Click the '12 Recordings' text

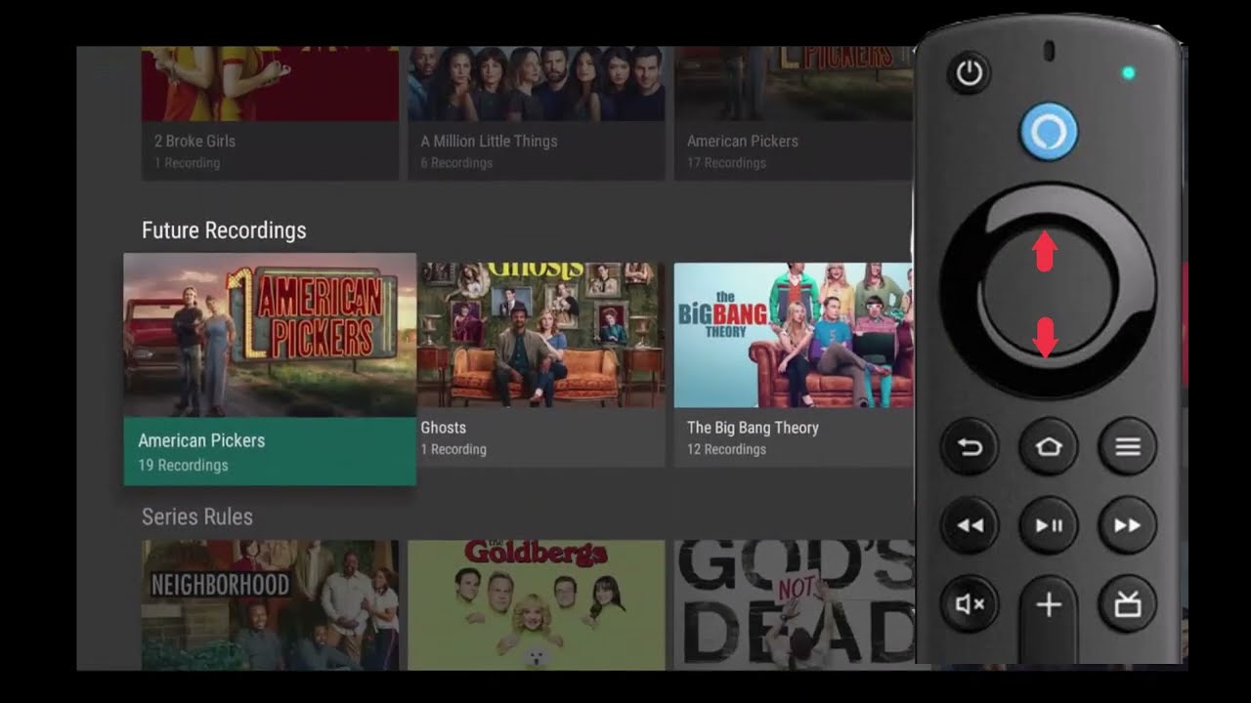tap(726, 449)
